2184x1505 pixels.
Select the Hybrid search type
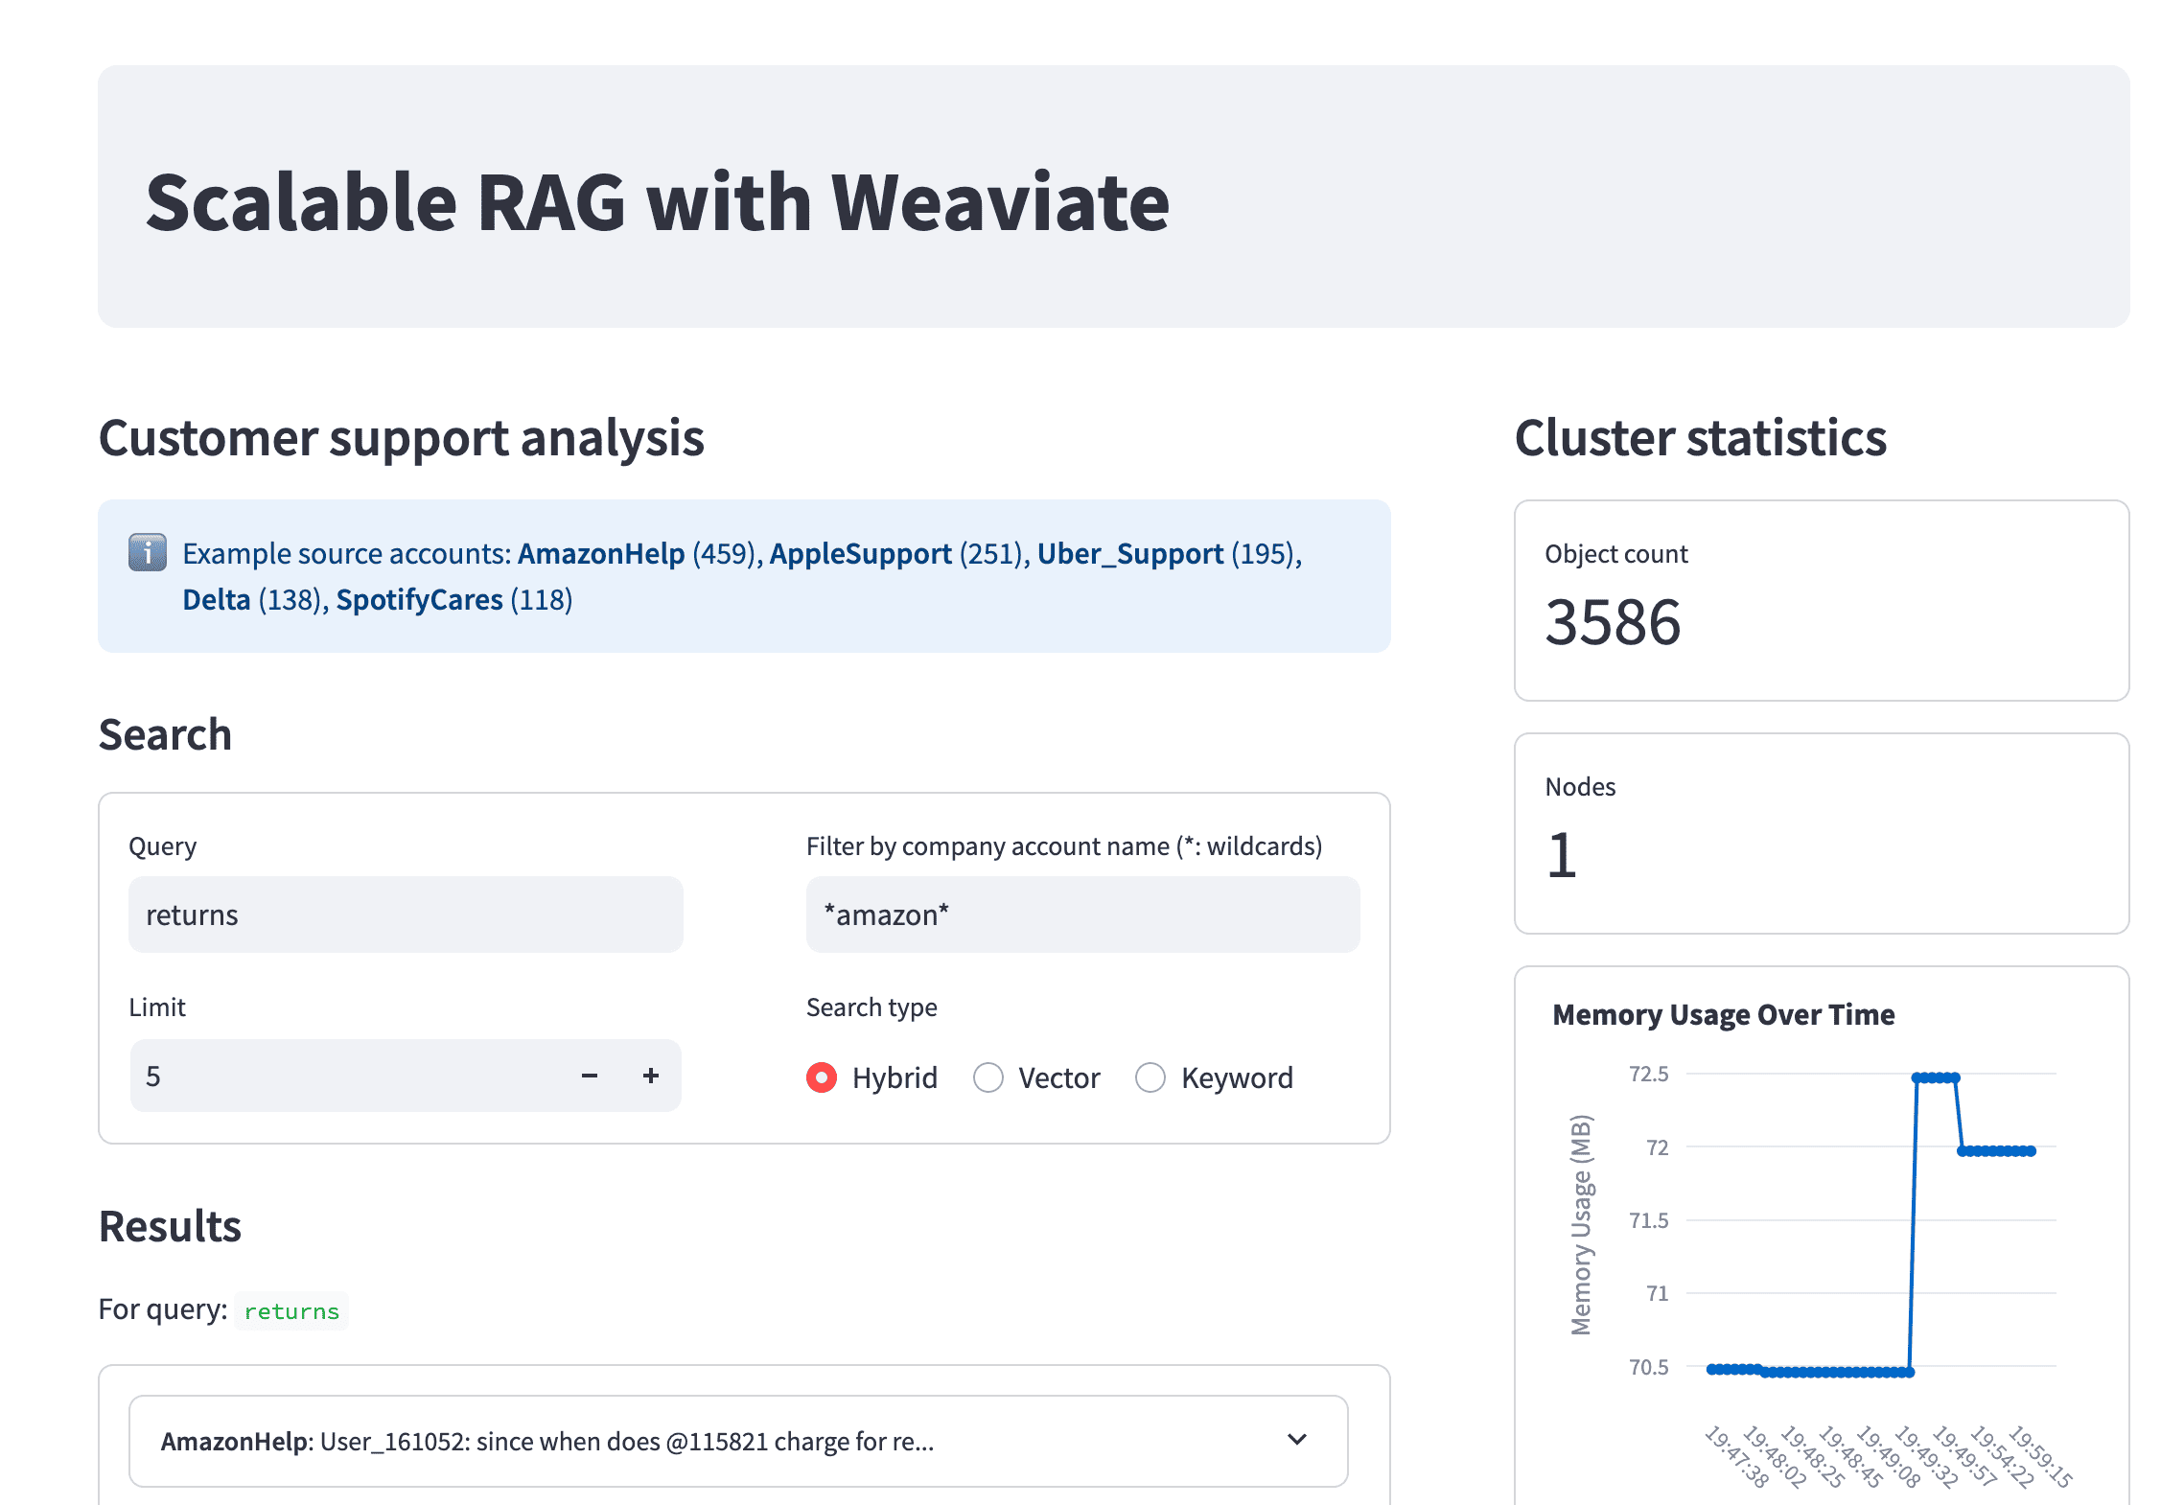822,1078
